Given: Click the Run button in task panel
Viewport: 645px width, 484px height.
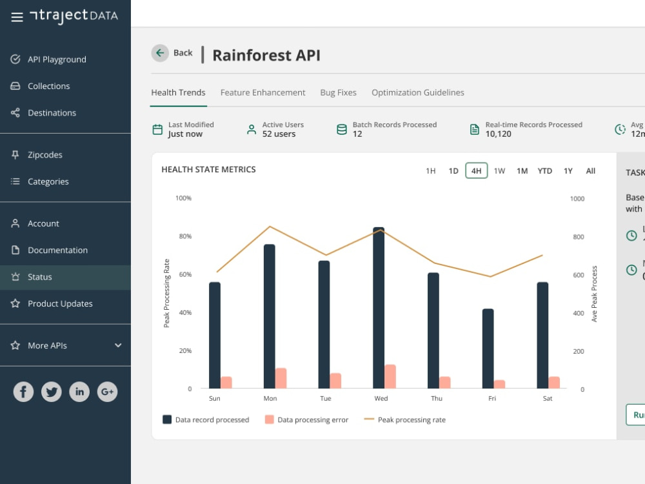Looking at the screenshot, I should click(x=635, y=415).
